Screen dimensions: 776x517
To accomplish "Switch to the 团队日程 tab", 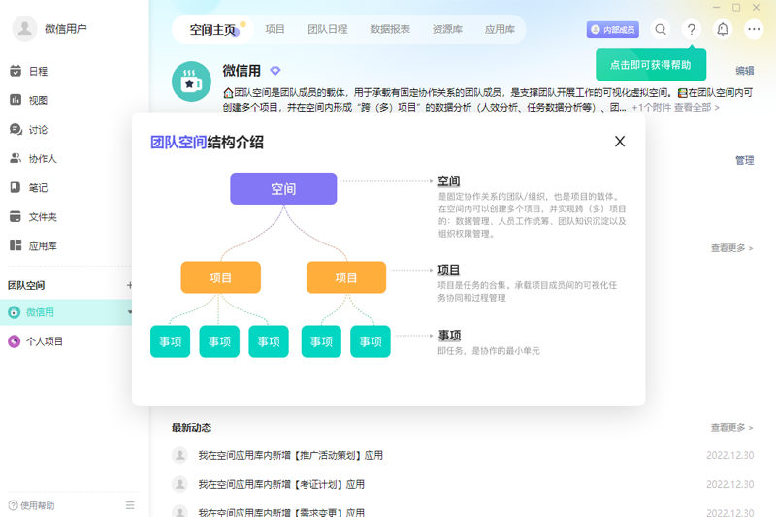I will click(327, 30).
